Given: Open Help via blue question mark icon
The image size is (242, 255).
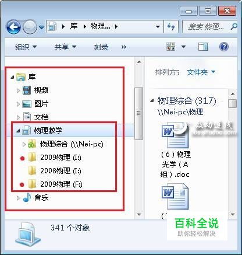Looking at the screenshot, I should pos(224,47).
